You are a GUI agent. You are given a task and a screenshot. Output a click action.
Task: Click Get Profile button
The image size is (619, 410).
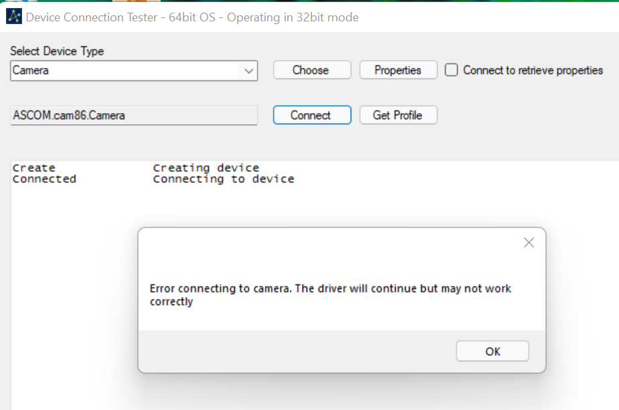coord(398,115)
